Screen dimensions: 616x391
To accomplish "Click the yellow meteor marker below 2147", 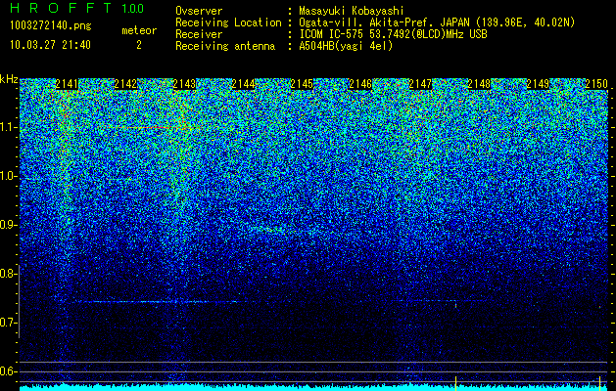I will [455, 383].
